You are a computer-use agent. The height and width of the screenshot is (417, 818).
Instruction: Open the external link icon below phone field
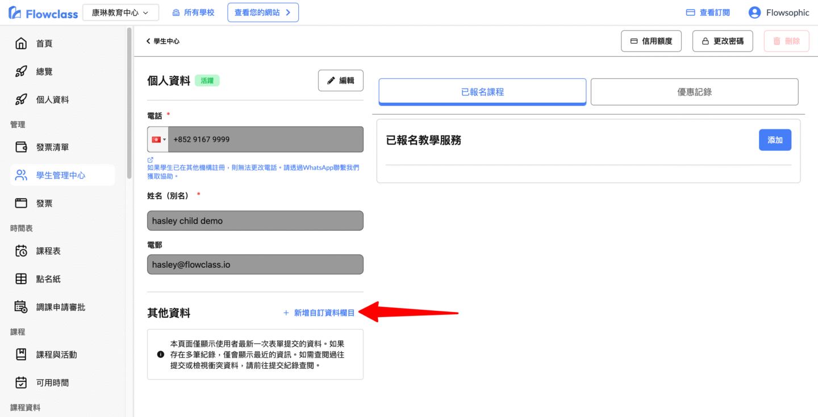(150, 160)
